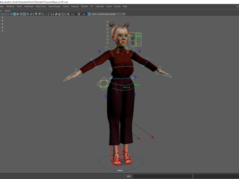Image resolution: width=239 pixels, height=179 pixels.
Task: Toggle X-ray display icon
Action: click(x=56, y=14)
